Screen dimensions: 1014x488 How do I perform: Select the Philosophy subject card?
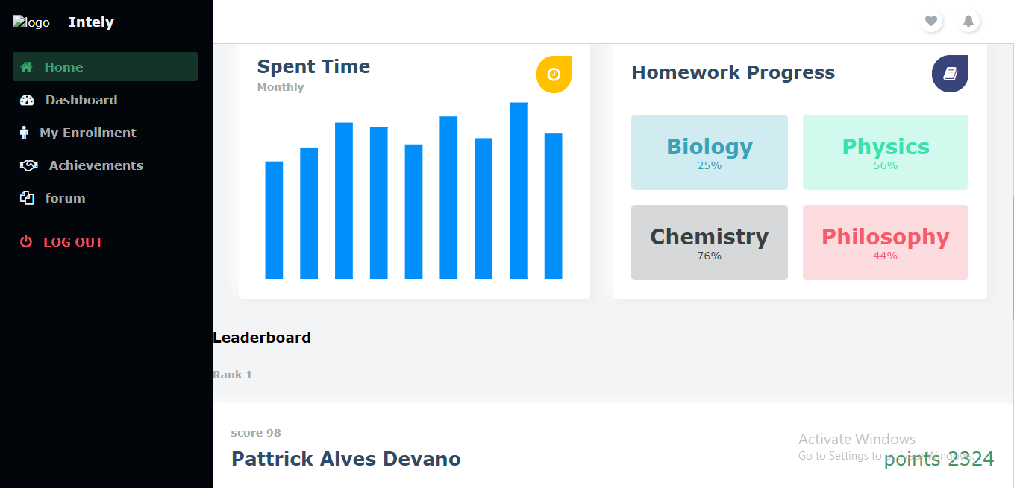885,242
